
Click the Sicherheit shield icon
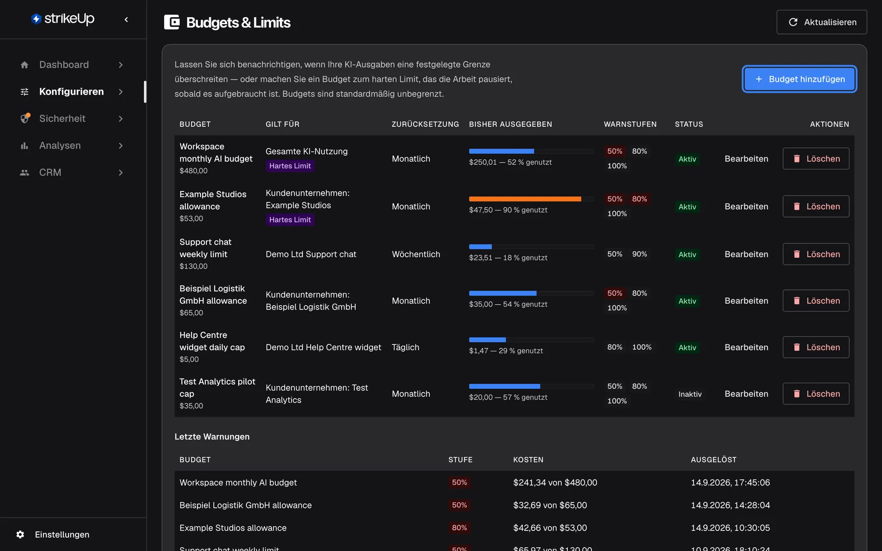pos(25,119)
